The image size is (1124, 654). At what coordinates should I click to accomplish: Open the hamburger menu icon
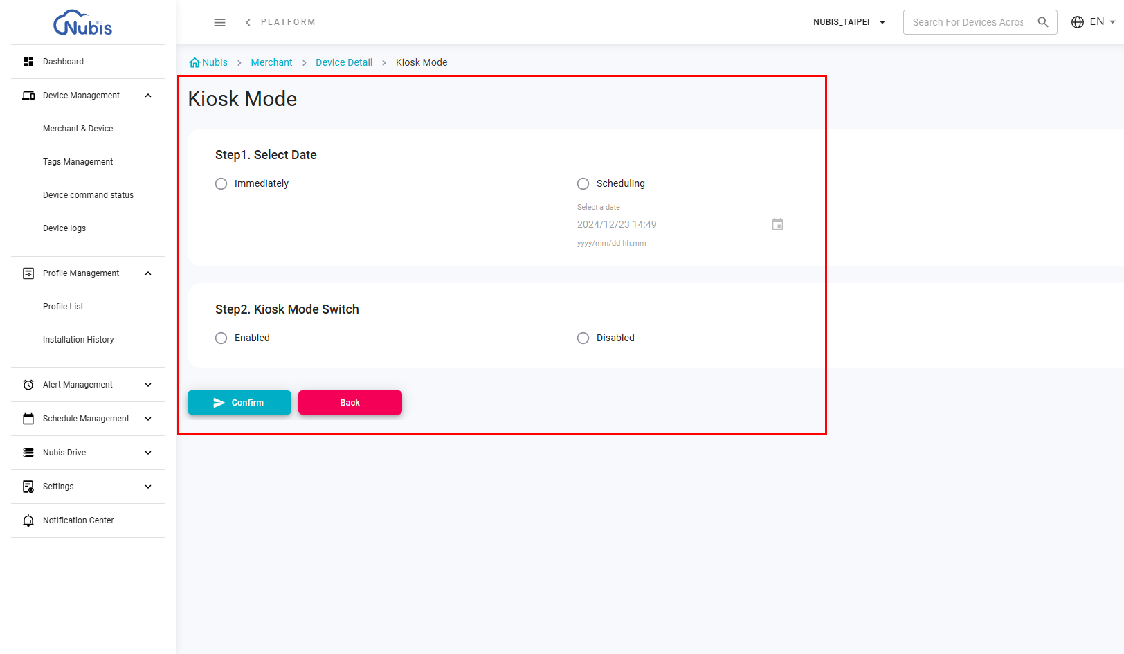[220, 22]
